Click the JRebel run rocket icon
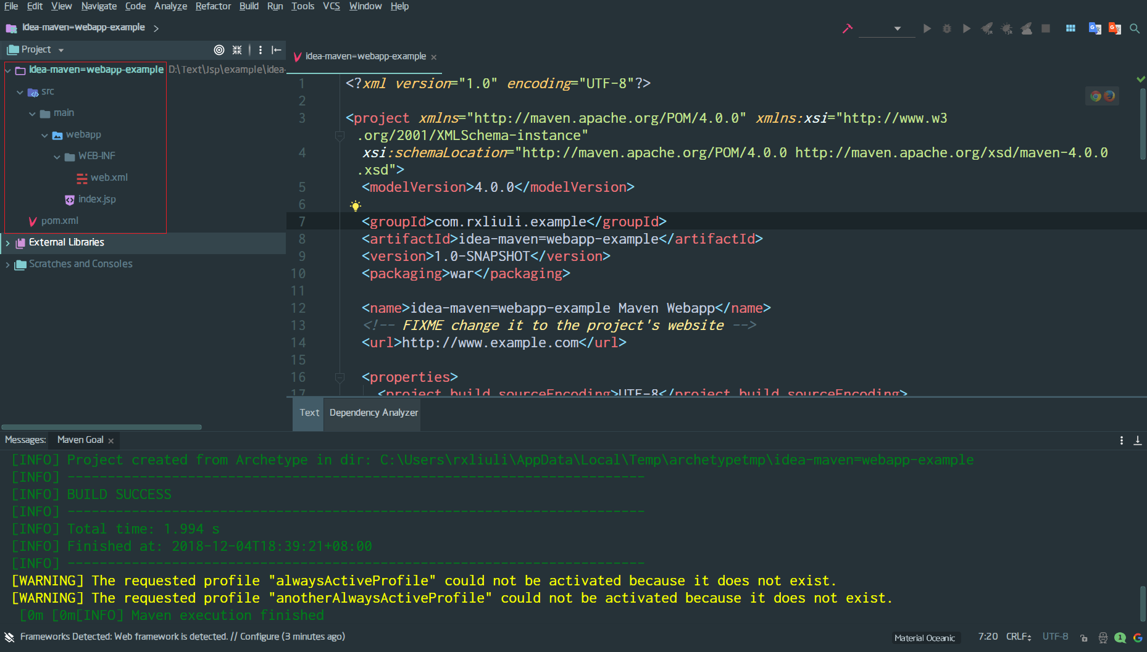 point(987,28)
